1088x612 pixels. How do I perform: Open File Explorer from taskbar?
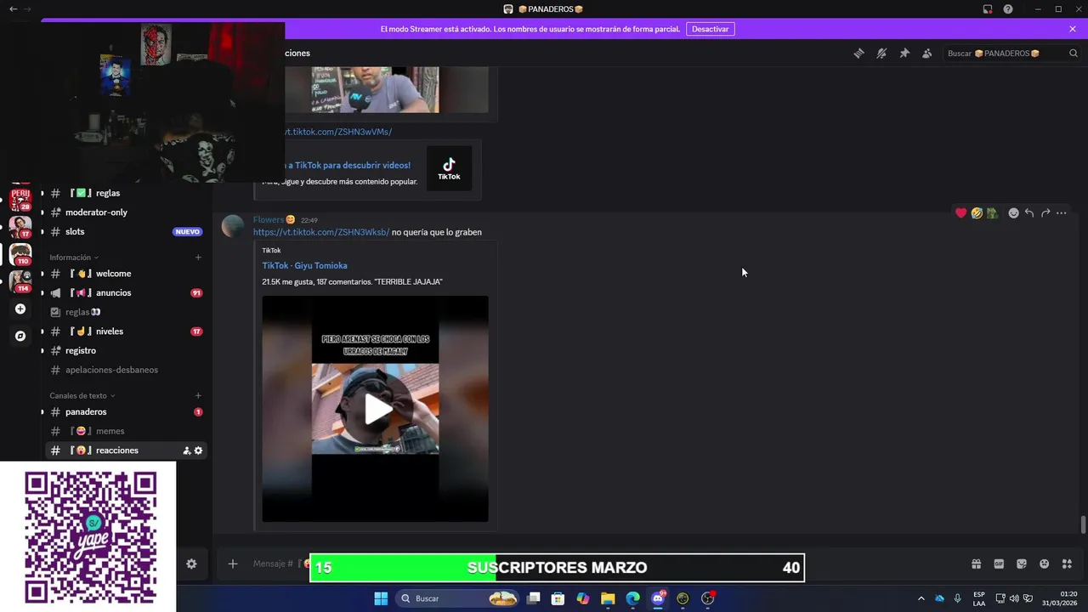(x=608, y=598)
